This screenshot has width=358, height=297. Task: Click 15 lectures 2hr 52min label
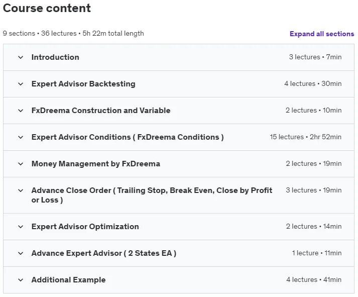(305, 137)
